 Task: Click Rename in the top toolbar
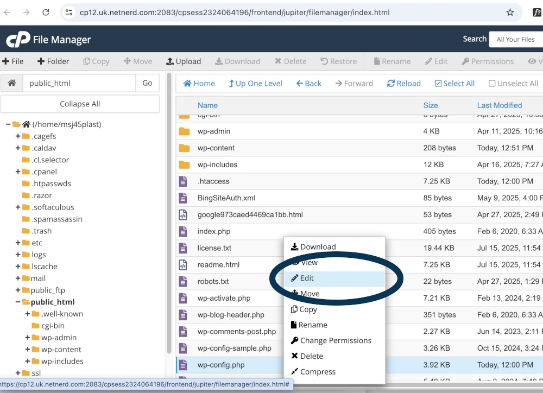tap(392, 61)
